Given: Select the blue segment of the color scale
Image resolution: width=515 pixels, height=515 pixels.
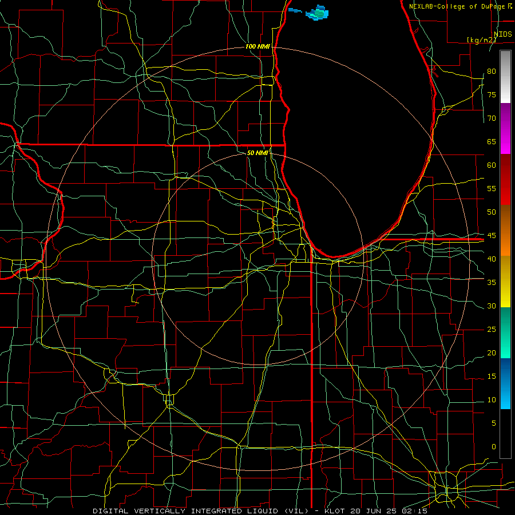Looking at the screenshot, I should [x=505, y=383].
